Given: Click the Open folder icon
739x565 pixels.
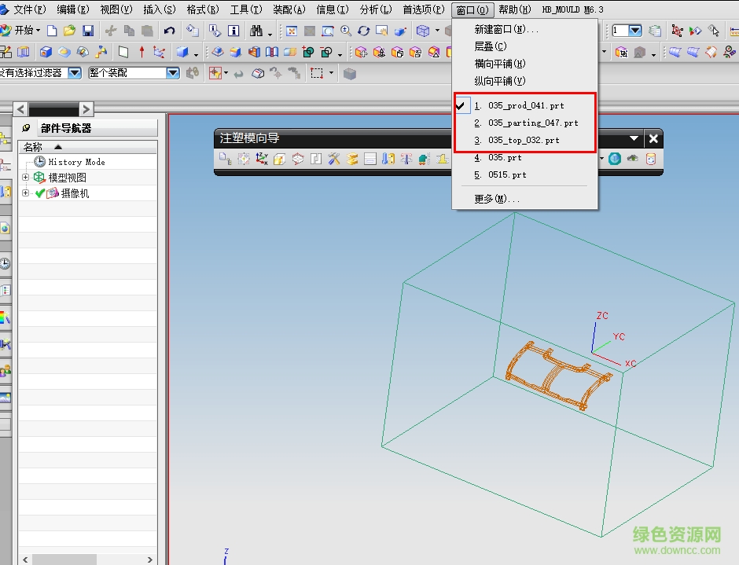Looking at the screenshot, I should (70, 31).
